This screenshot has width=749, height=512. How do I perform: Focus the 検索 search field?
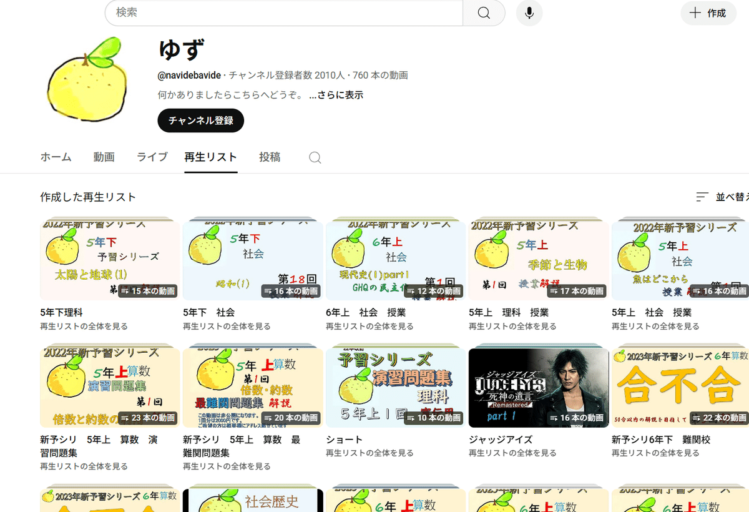(284, 13)
